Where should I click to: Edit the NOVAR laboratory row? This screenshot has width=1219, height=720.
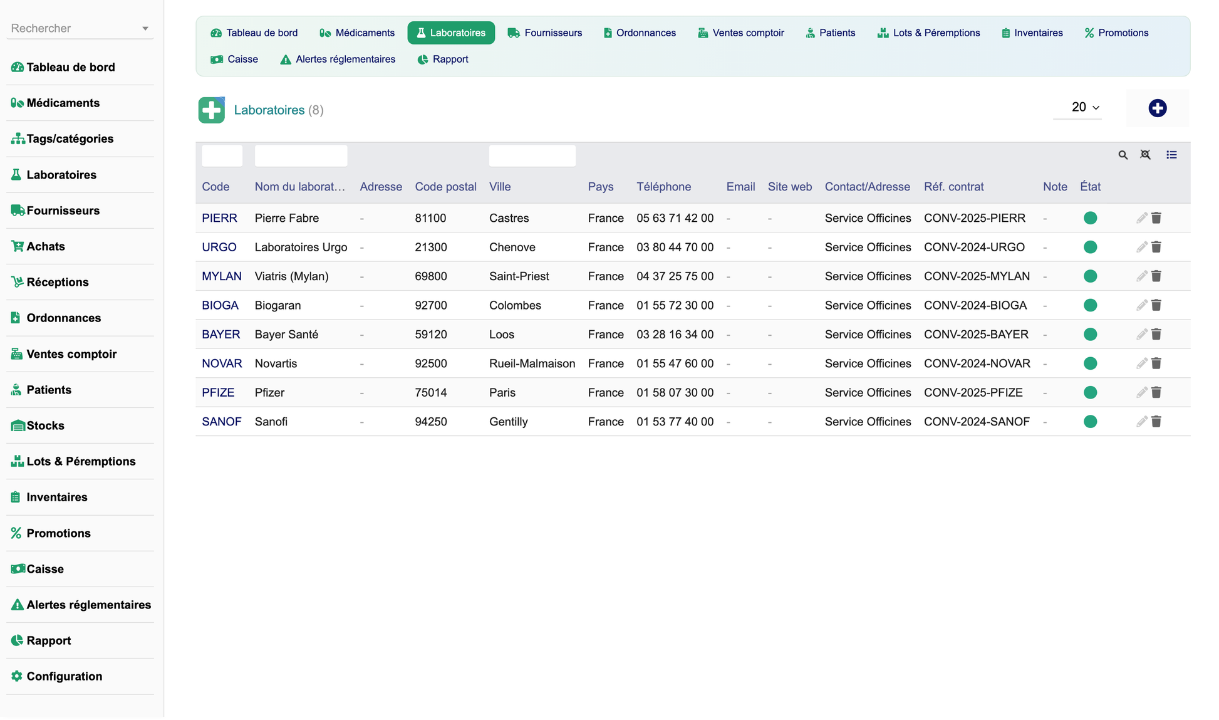(x=1141, y=363)
